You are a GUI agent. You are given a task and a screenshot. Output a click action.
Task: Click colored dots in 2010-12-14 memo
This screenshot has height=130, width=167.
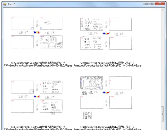[x=106, y=34]
